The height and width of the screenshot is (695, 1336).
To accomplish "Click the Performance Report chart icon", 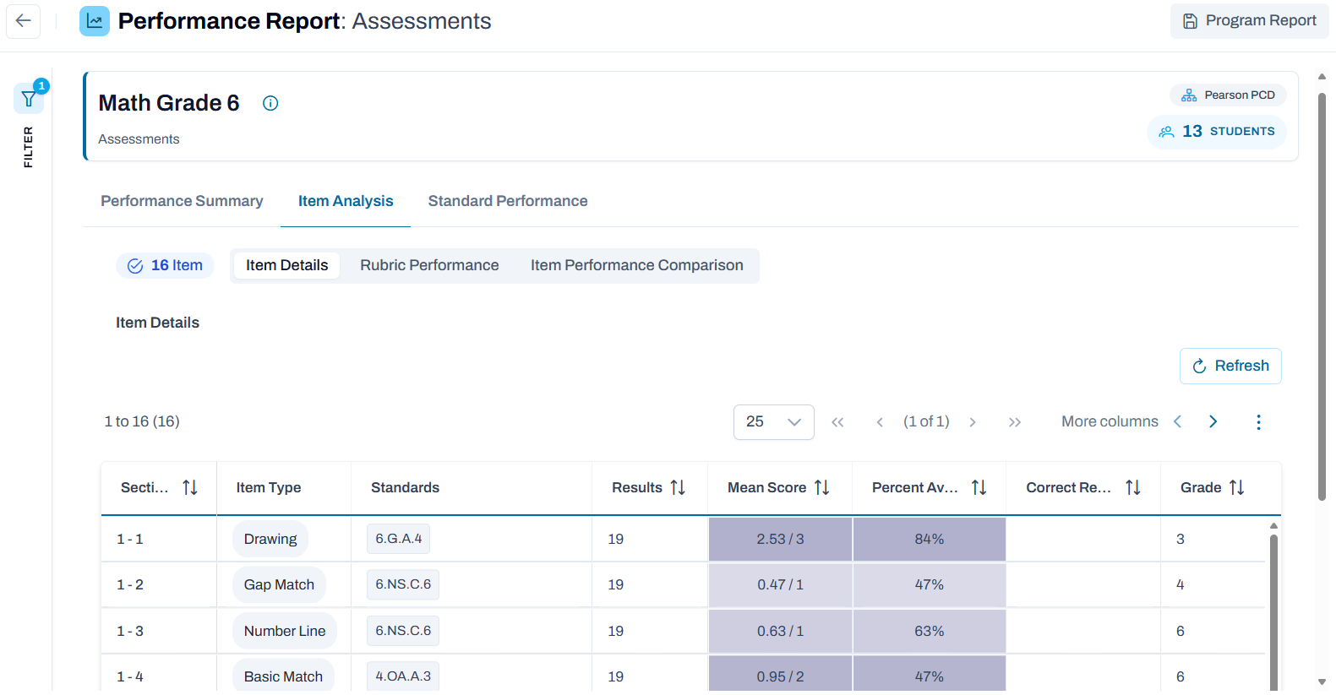I will [x=95, y=21].
